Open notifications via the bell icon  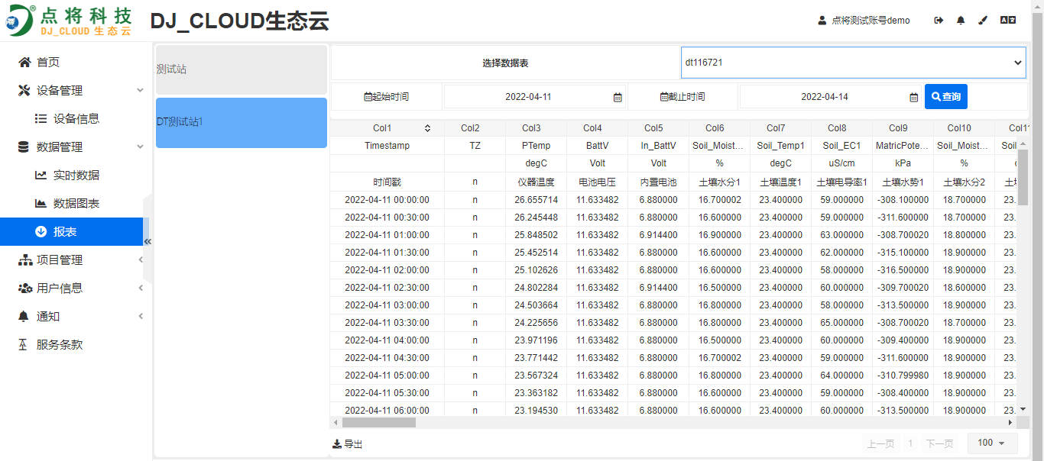coord(961,20)
